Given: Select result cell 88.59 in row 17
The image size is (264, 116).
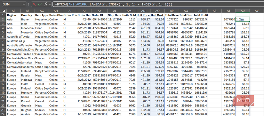Looking at the screenshot, I should click(243, 84).
